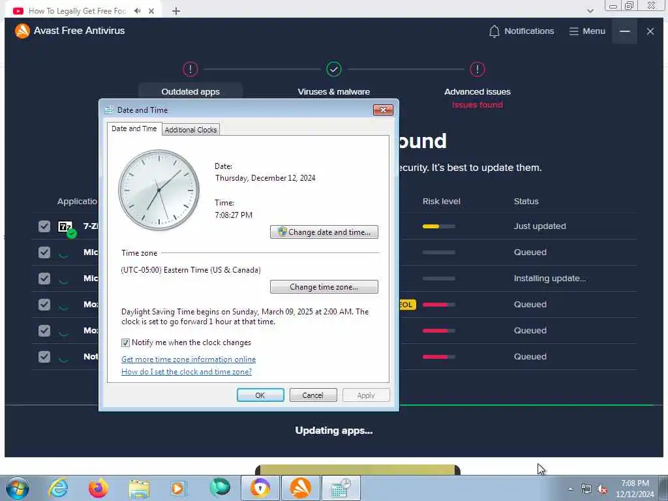Toggle Notify me when the clock changes

click(x=125, y=342)
